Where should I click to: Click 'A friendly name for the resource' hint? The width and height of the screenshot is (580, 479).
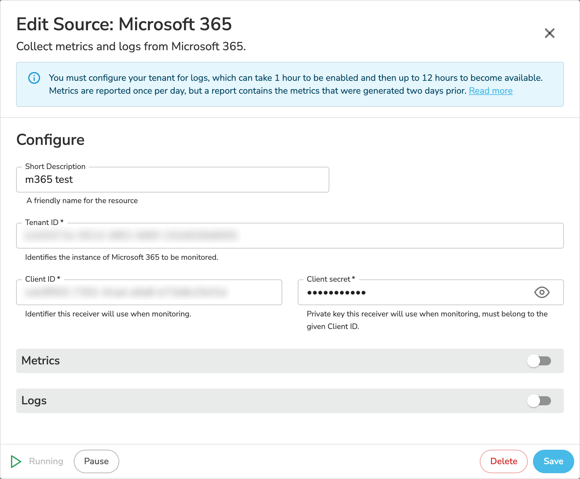82,201
